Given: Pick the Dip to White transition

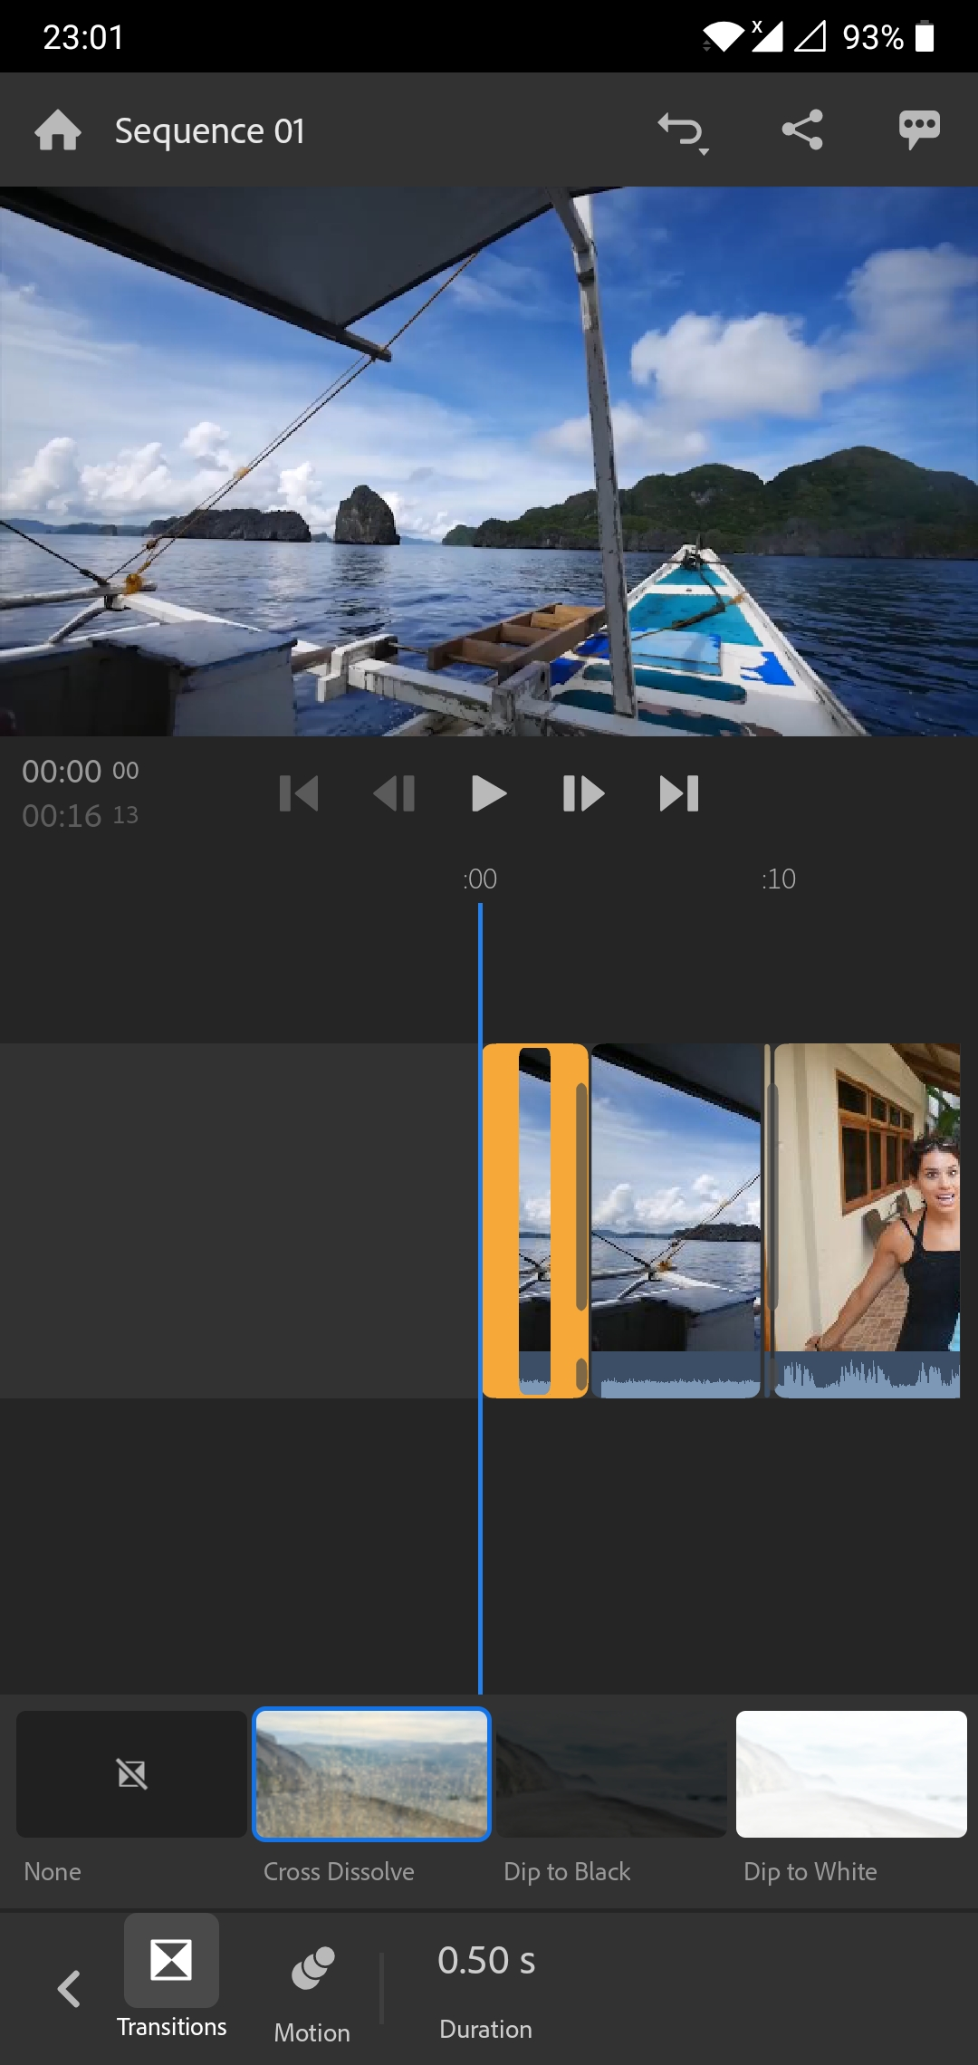Looking at the screenshot, I should coord(851,1774).
